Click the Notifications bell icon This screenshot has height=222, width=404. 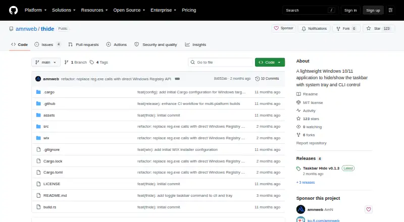[x=304, y=29]
